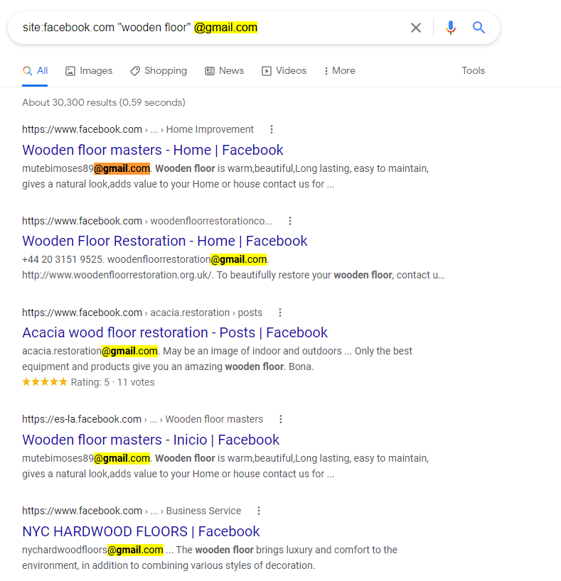Switch to the Videos tab
The image size is (561, 581).
pos(284,71)
